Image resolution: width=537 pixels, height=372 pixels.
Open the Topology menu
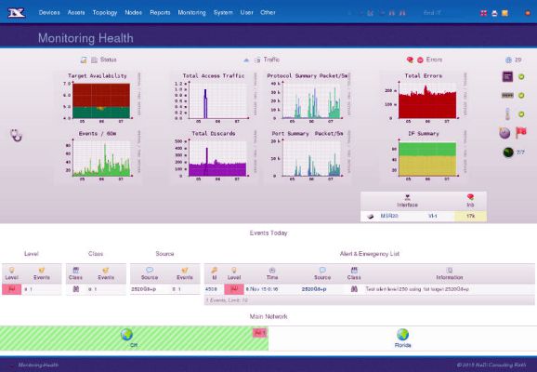coord(105,13)
